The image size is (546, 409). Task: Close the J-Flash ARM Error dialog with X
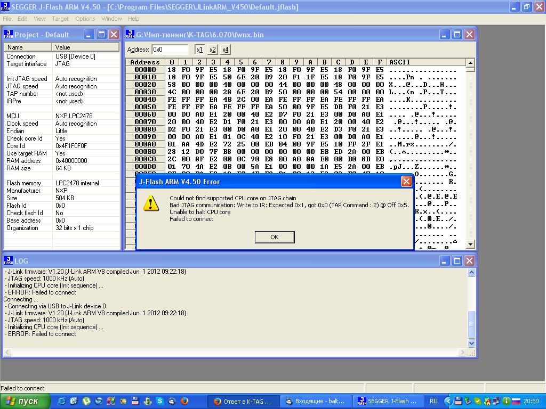(406, 181)
